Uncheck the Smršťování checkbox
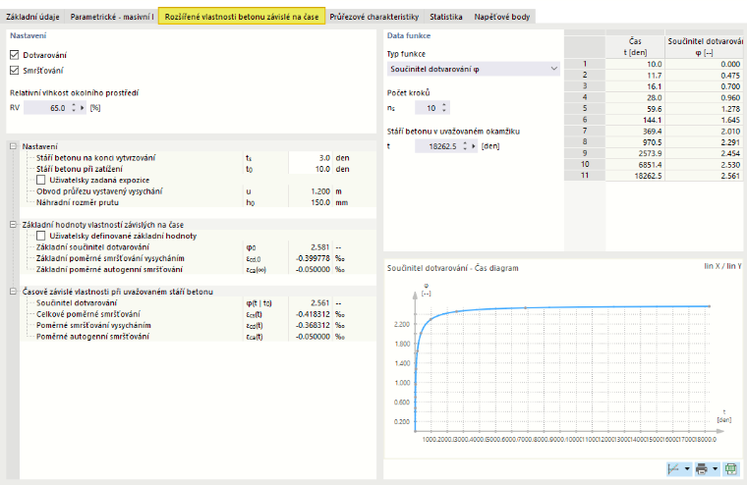 click(15, 71)
